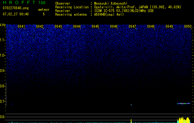Click the yellow signal level peaks near 0850
The image size is (194, 123).
184,120
